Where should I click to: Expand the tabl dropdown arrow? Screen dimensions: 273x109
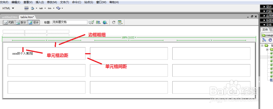45,8
